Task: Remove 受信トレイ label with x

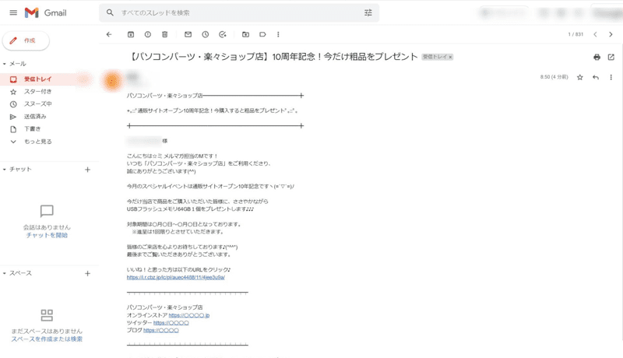Action: 450,57
